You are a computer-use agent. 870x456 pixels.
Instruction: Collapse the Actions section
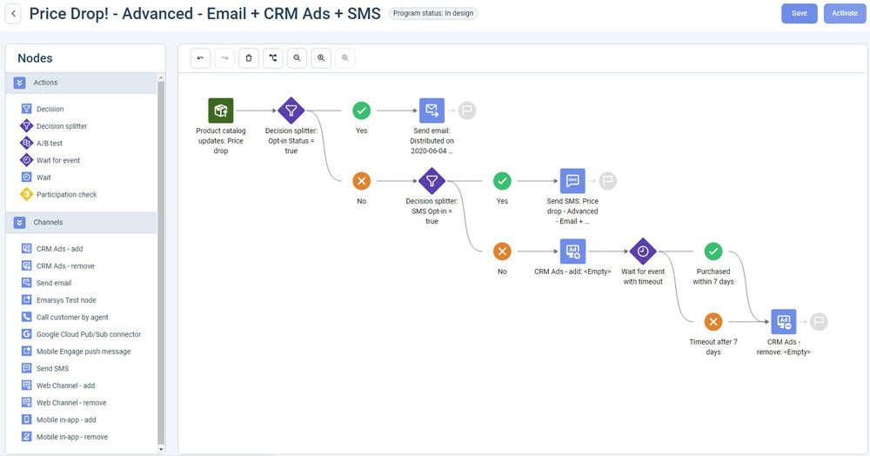[x=20, y=83]
